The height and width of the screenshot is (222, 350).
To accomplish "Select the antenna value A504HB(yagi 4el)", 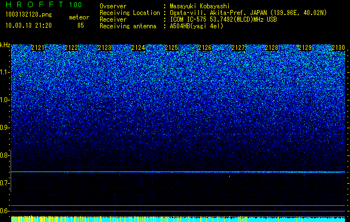I will (196, 26).
